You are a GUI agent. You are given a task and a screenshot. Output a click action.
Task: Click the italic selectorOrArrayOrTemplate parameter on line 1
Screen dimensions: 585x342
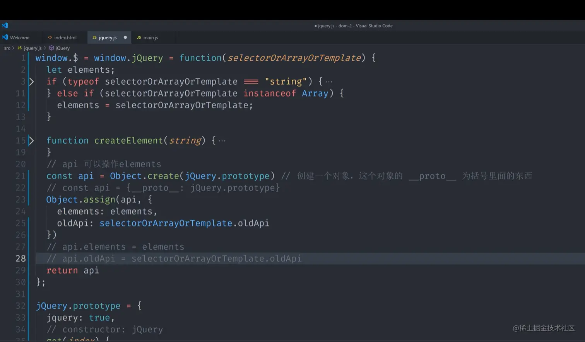(x=294, y=58)
